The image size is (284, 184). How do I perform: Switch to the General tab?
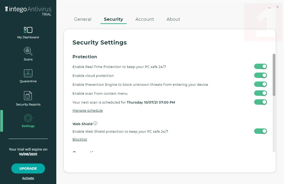point(83,19)
